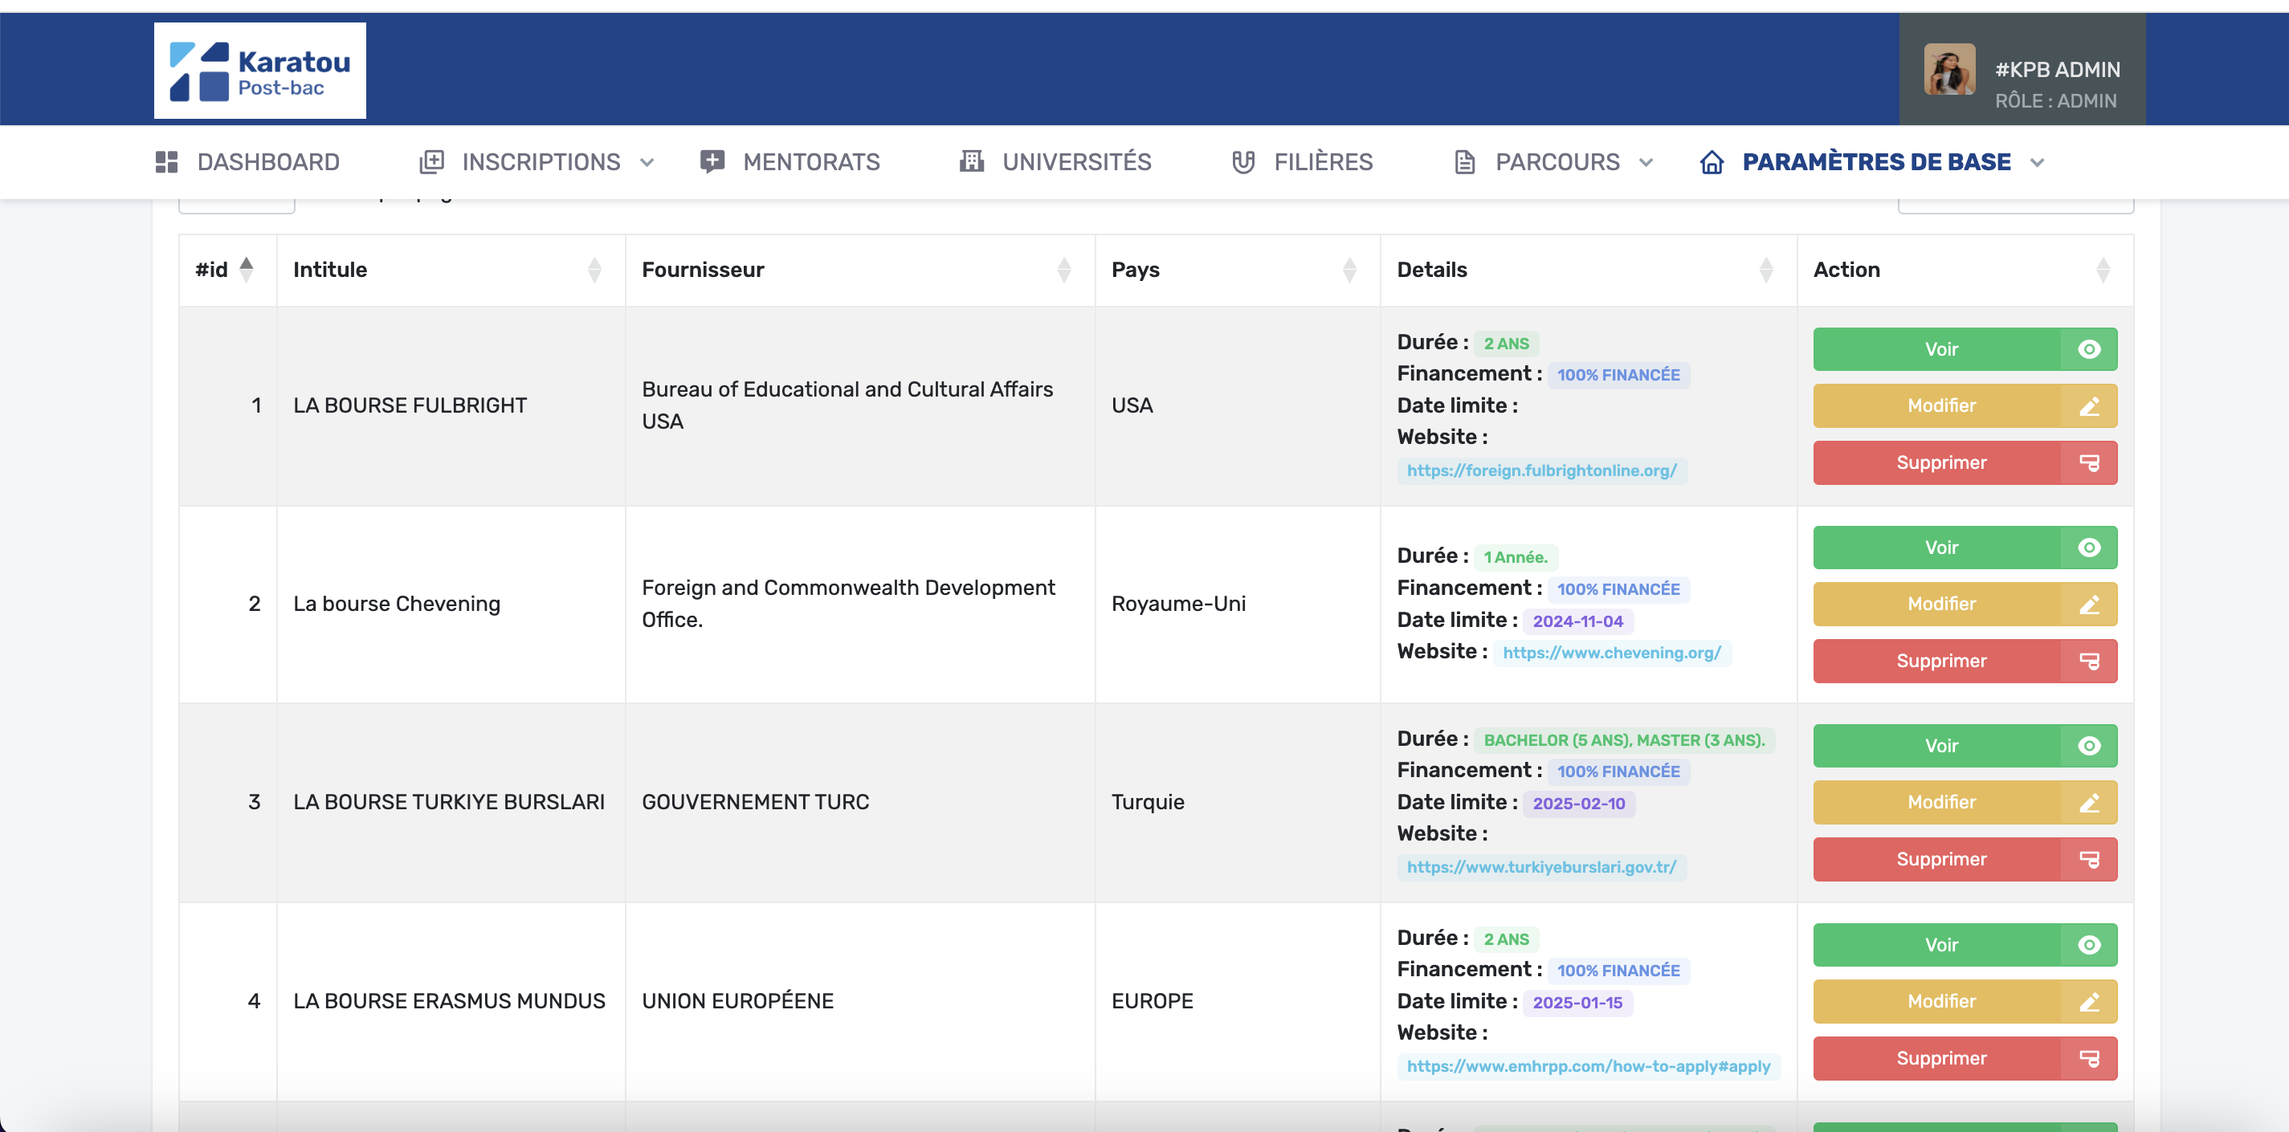Sort table by Details column
2289x1132 pixels.
tap(1588, 270)
